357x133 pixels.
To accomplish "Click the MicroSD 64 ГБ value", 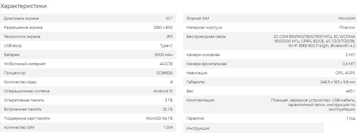I will [159, 118].
